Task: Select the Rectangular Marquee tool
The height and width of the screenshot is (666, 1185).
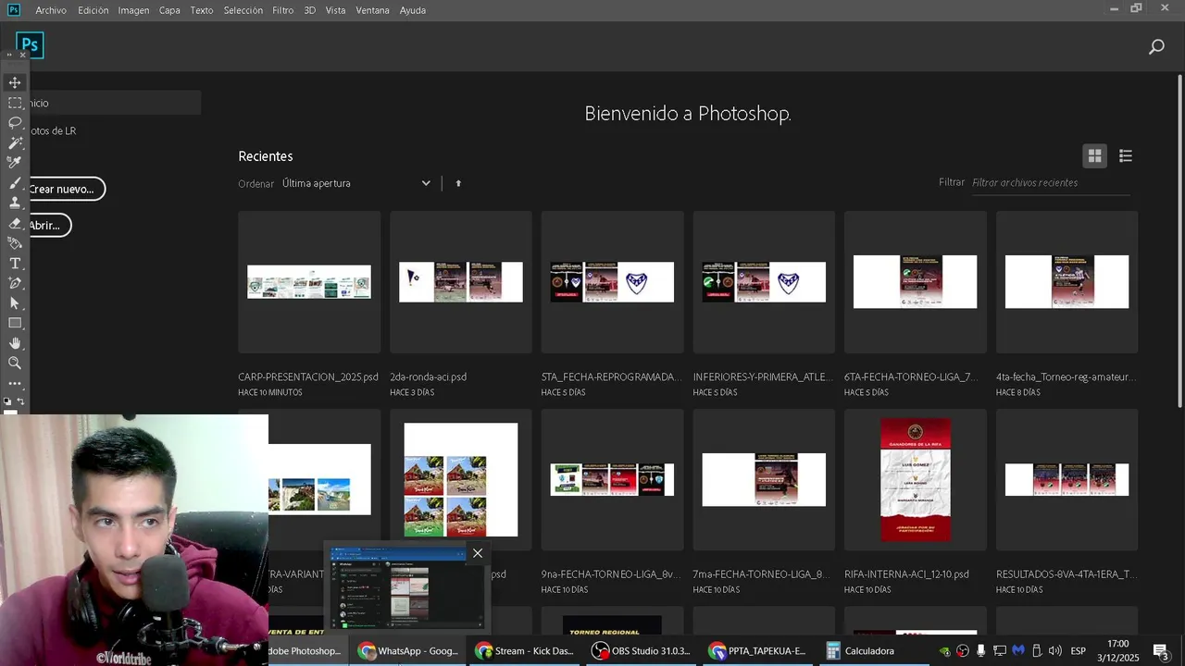Action: coord(15,103)
